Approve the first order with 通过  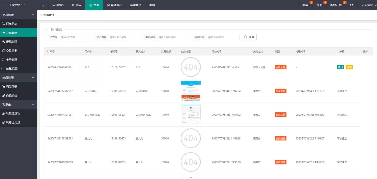(340, 67)
